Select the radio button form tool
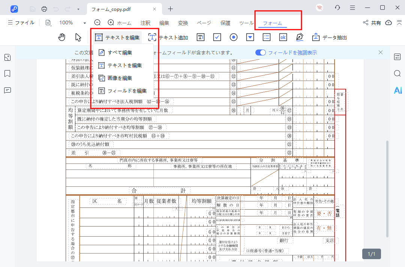Image resolution: width=405 pixels, height=267 pixels. [234, 37]
